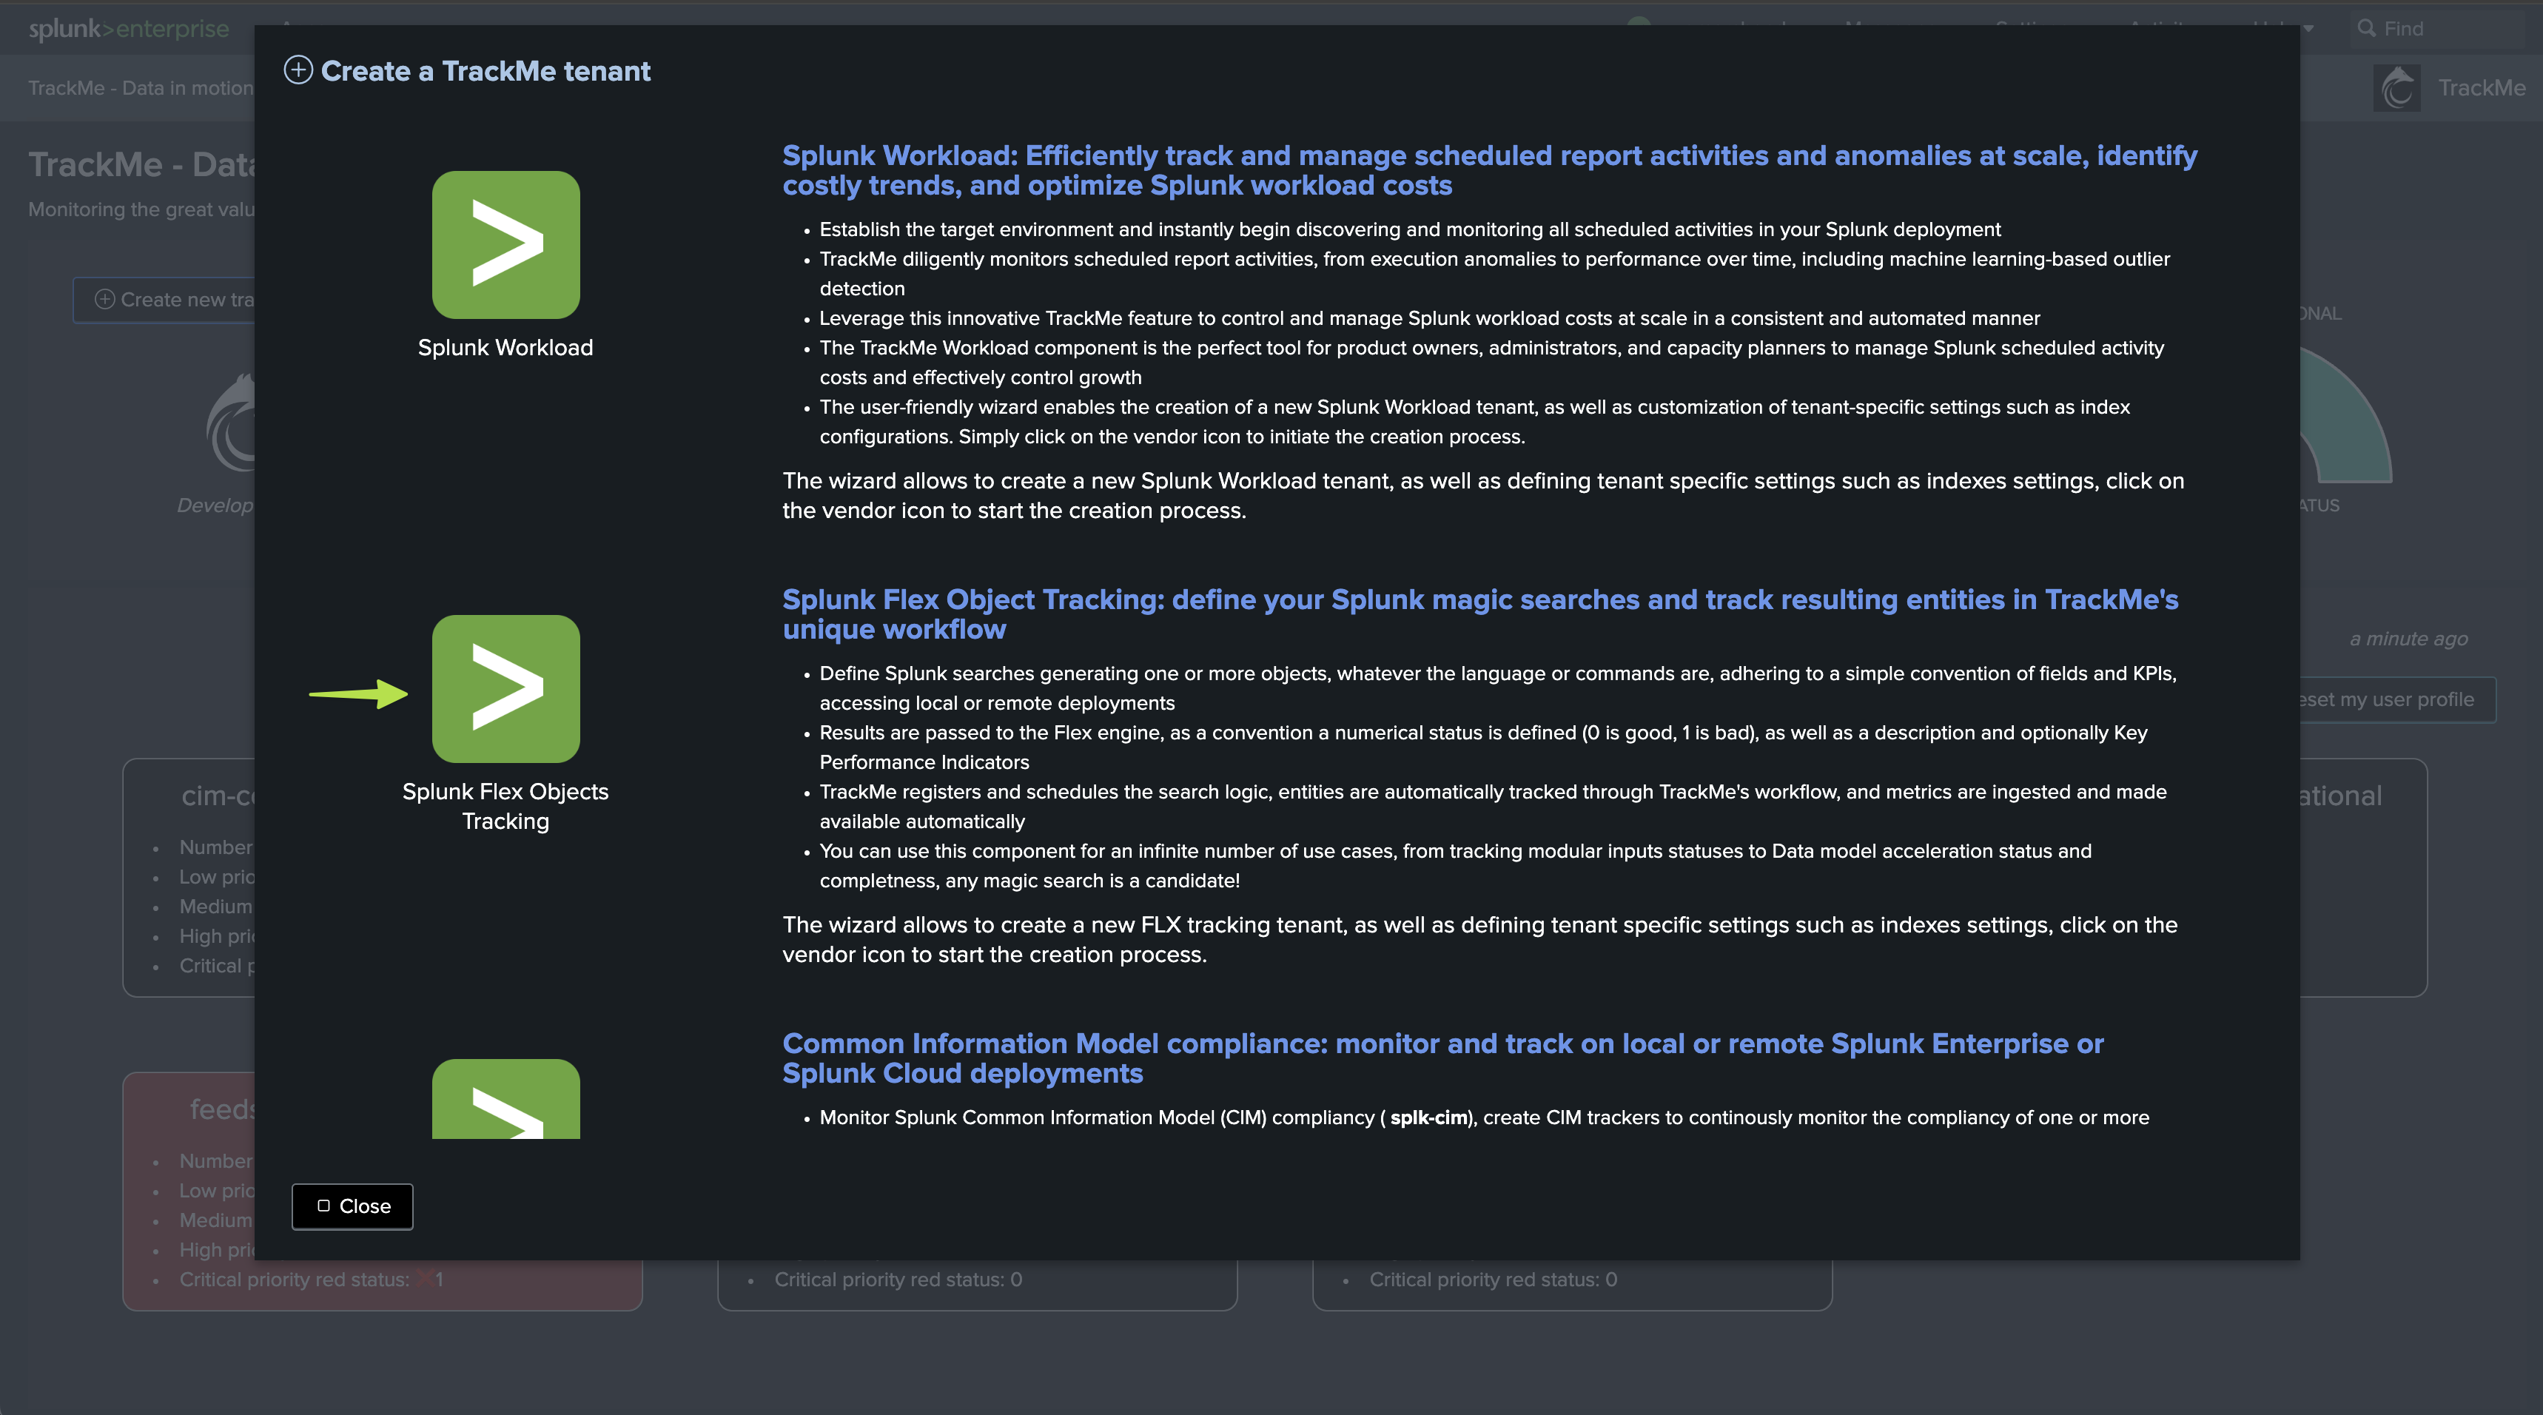Click the bullet starting 'TrackMe diligently monitors scheduled report'
The width and height of the screenshot is (2543, 1415).
pos(1494,274)
